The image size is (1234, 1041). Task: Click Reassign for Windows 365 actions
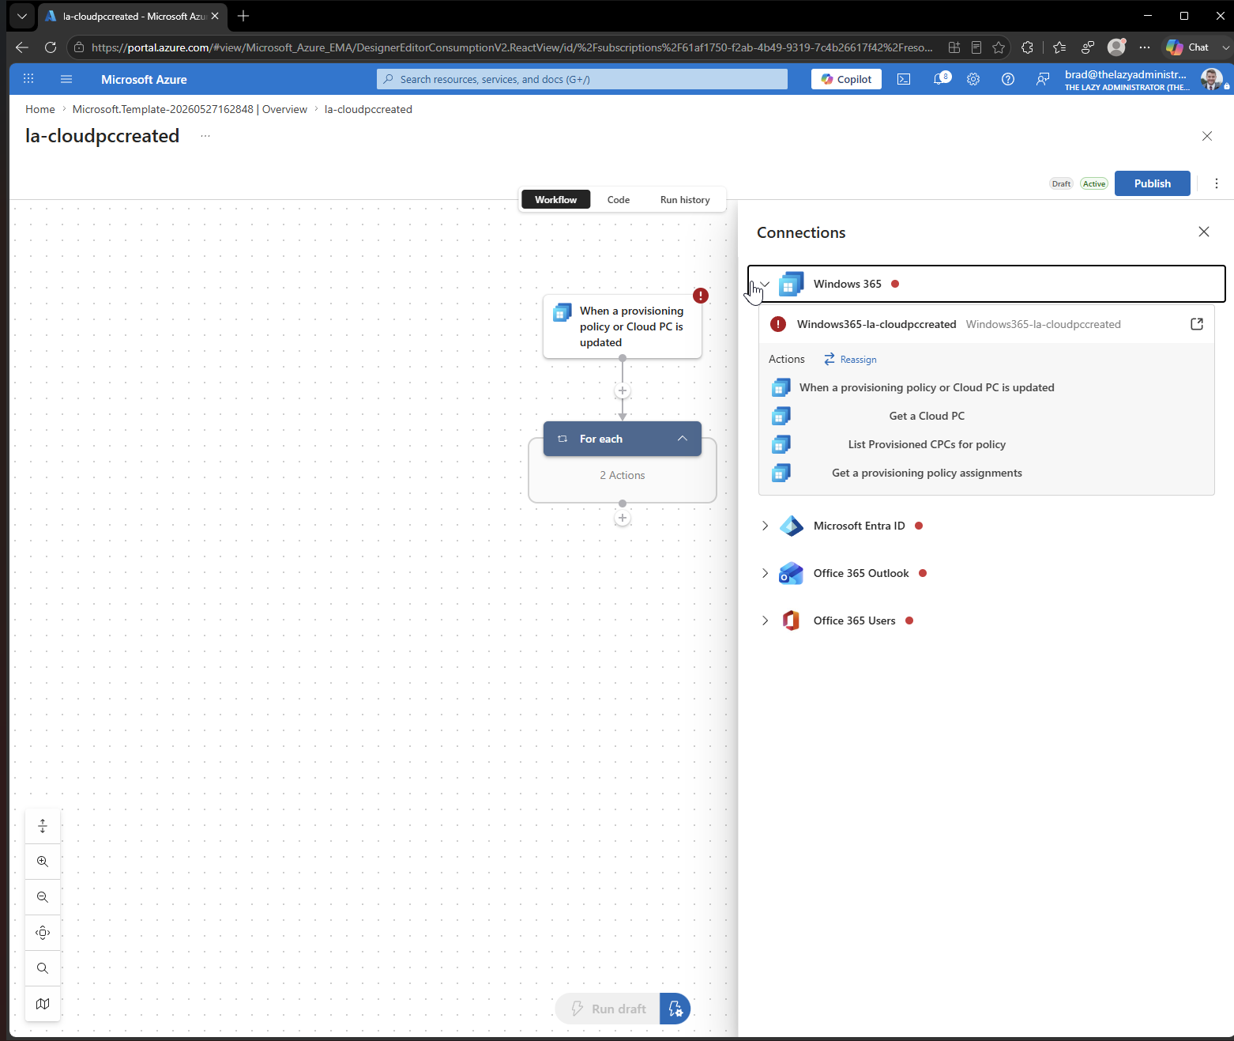(850, 359)
